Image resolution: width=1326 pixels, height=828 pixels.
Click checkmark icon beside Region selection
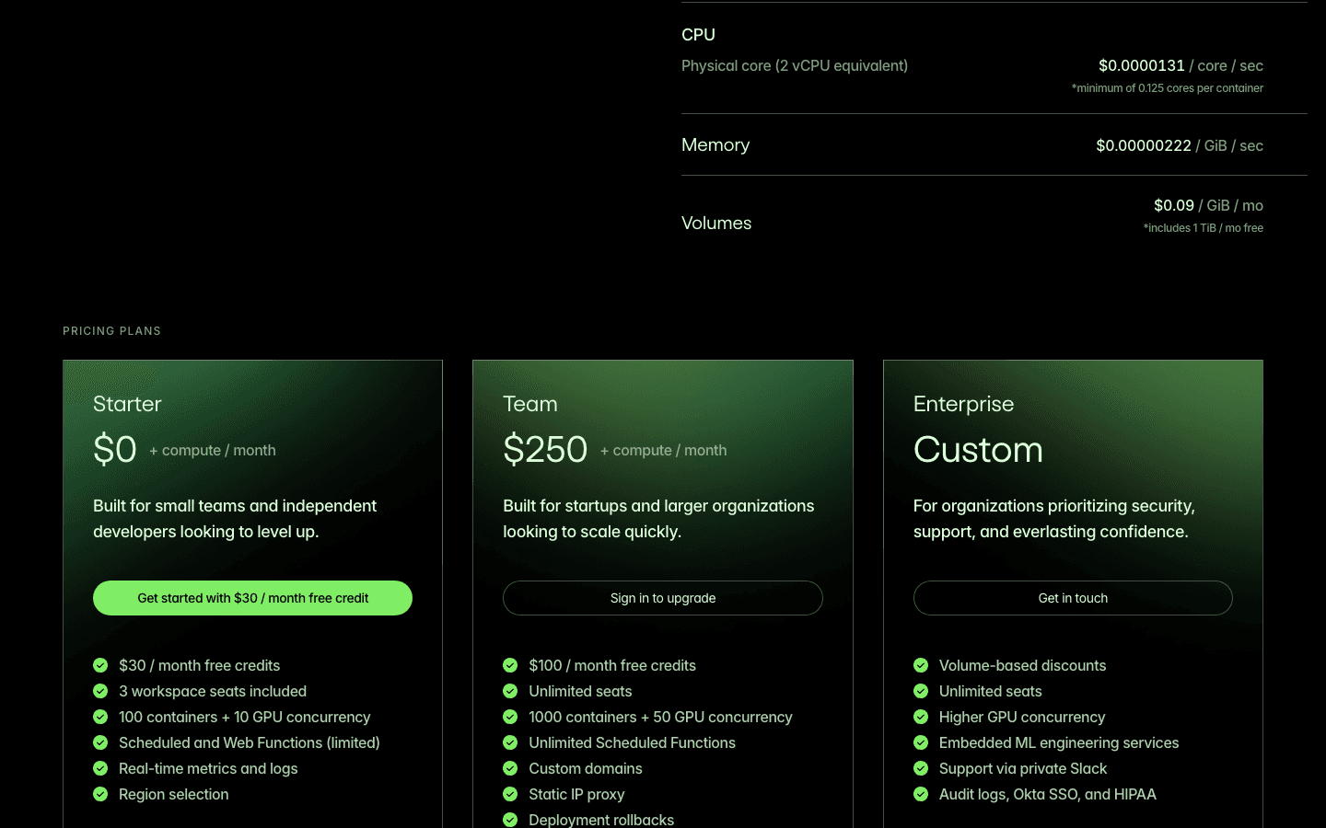point(100,794)
